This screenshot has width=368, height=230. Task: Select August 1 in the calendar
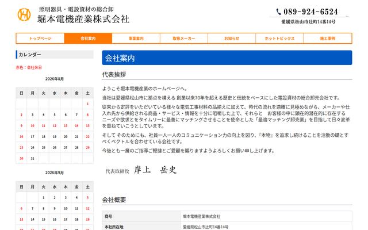pyautogui.click(x=87, y=103)
